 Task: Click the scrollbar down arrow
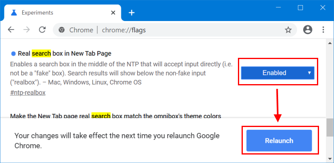tap(330, 159)
